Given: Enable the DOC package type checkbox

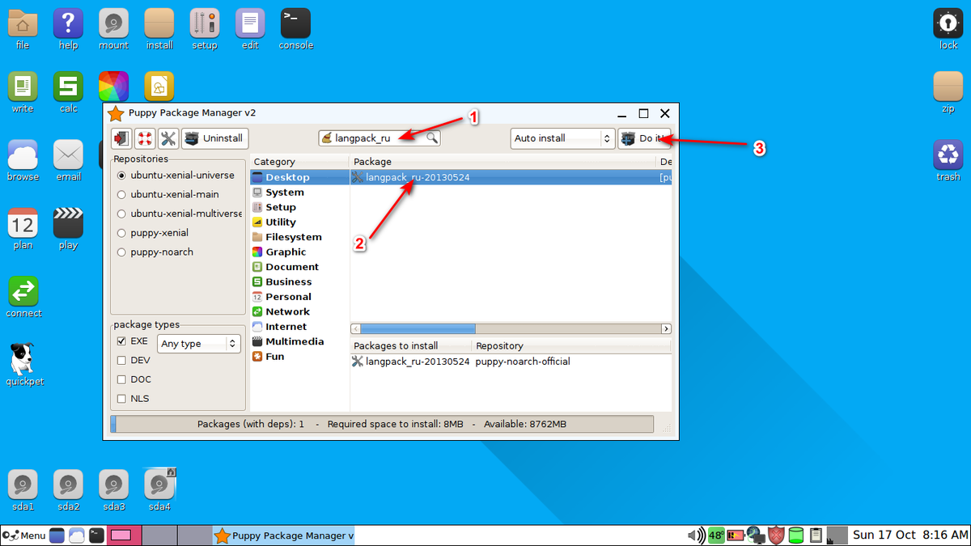Looking at the screenshot, I should (121, 379).
